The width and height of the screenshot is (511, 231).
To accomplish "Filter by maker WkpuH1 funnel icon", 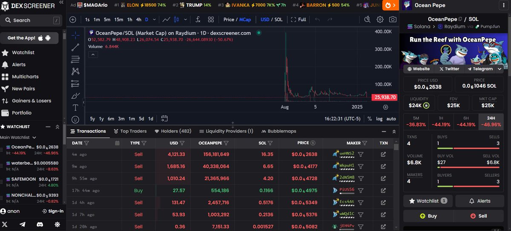I will coord(361,166).
